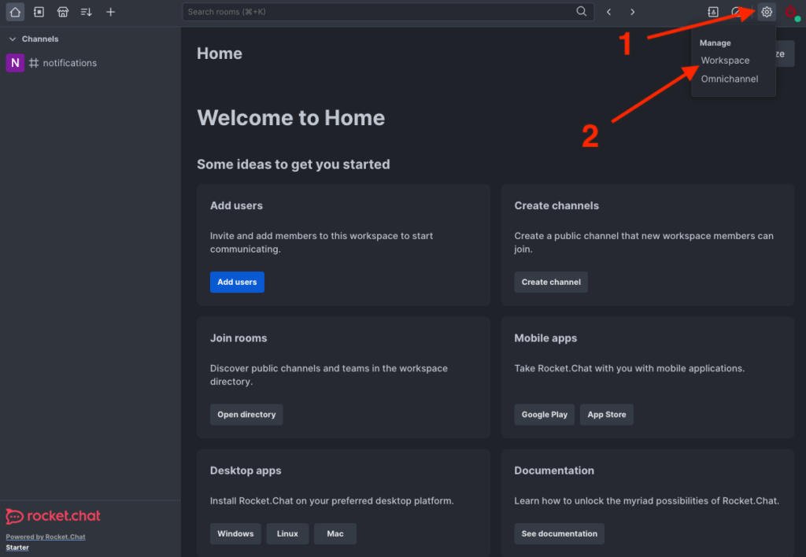Click the forward navigation arrow
This screenshot has height=557, width=806.
(x=632, y=12)
